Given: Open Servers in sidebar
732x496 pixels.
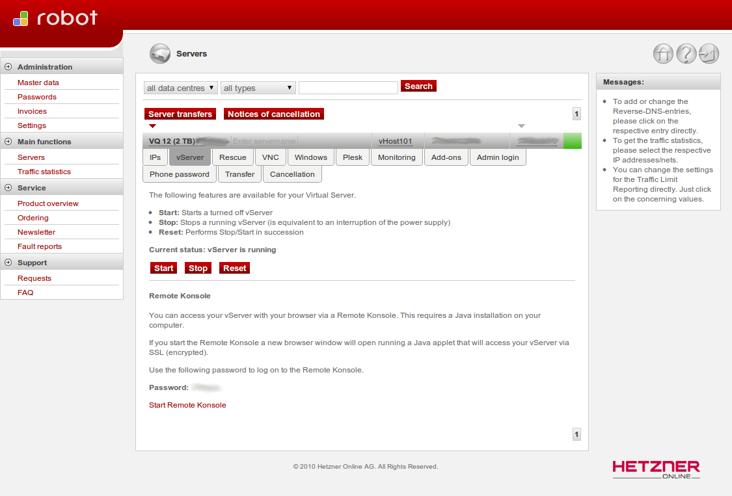Looking at the screenshot, I should point(31,157).
